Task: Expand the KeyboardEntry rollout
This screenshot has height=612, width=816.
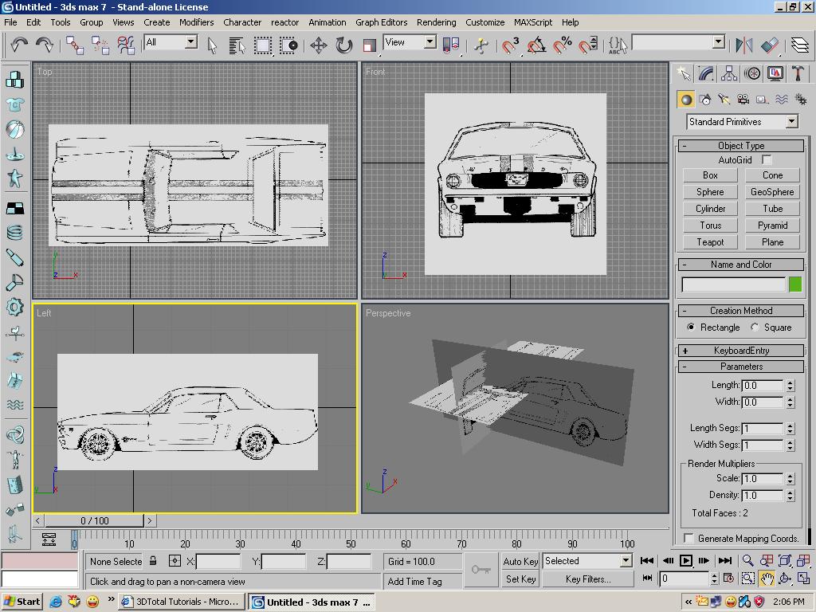Action: (x=741, y=351)
